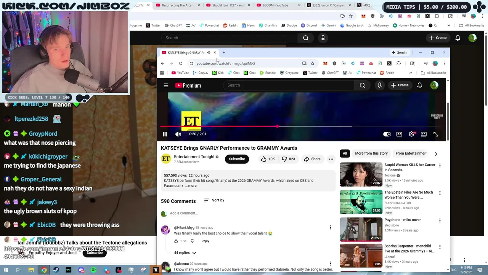Bookmark page with star in front window
The width and height of the screenshot is (488, 275).
313,63
